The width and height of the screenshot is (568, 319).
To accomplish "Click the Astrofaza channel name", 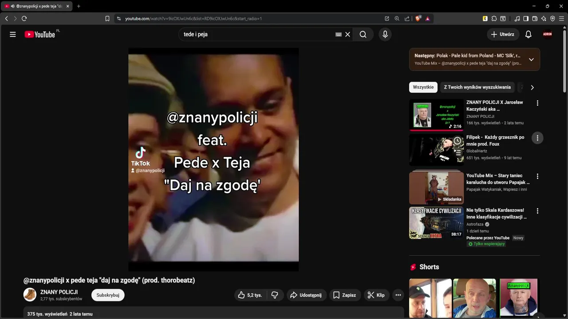I will pos(475,224).
